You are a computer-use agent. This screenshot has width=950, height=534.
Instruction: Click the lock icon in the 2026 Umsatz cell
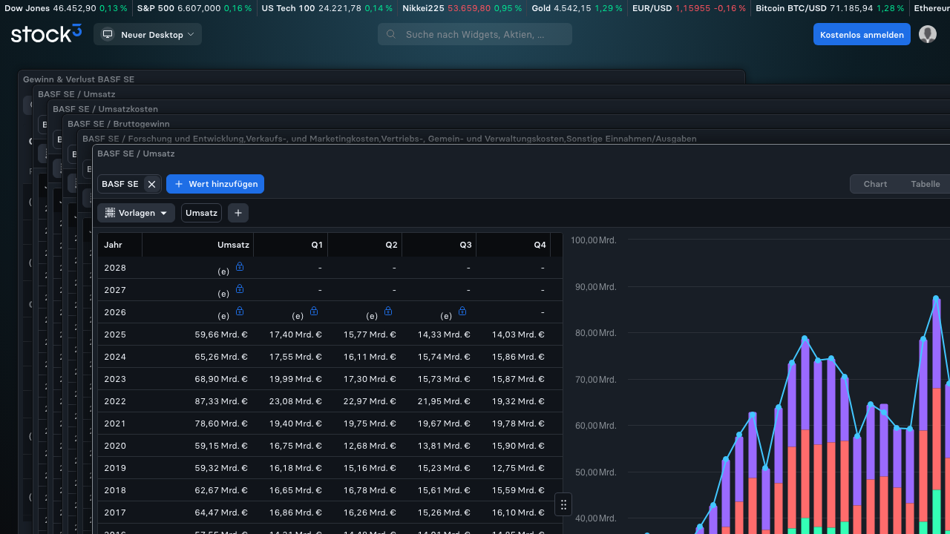(x=240, y=311)
